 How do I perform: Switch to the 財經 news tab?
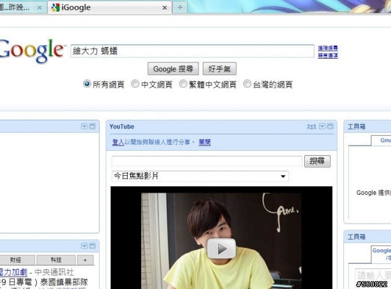pos(15,260)
